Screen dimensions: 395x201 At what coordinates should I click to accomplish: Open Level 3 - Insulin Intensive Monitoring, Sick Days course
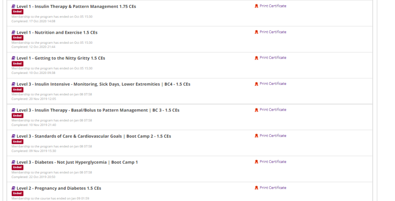coord(103,84)
